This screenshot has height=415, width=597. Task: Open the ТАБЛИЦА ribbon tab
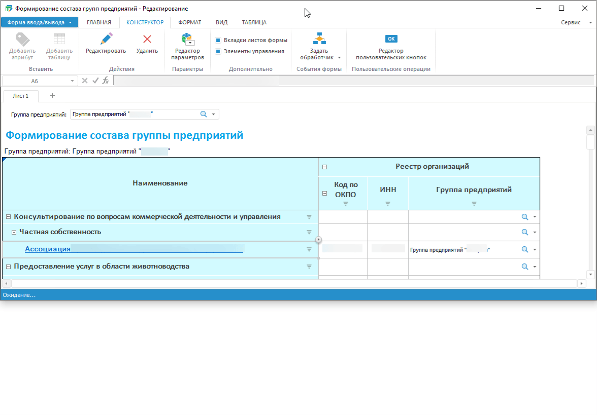point(254,22)
